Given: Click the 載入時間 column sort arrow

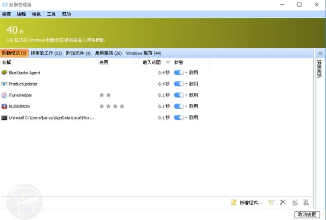Looking at the screenshot, I should 167,62.
